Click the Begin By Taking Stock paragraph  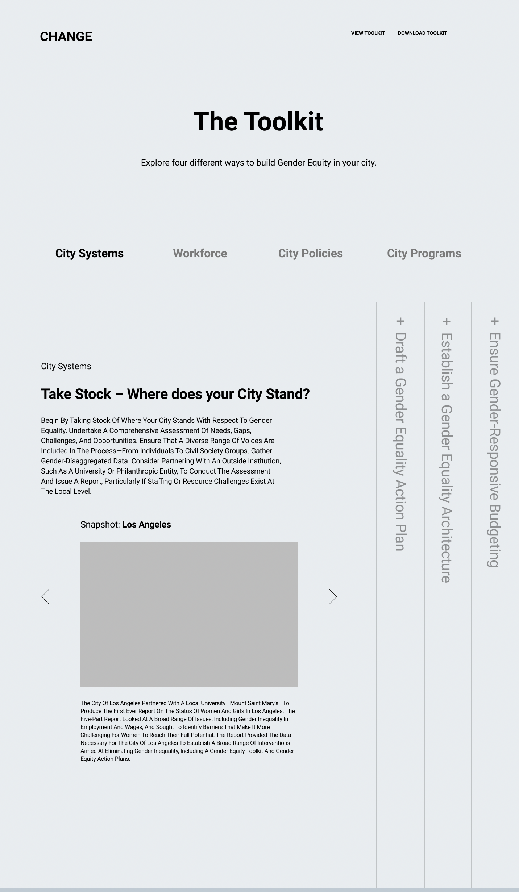coord(161,456)
